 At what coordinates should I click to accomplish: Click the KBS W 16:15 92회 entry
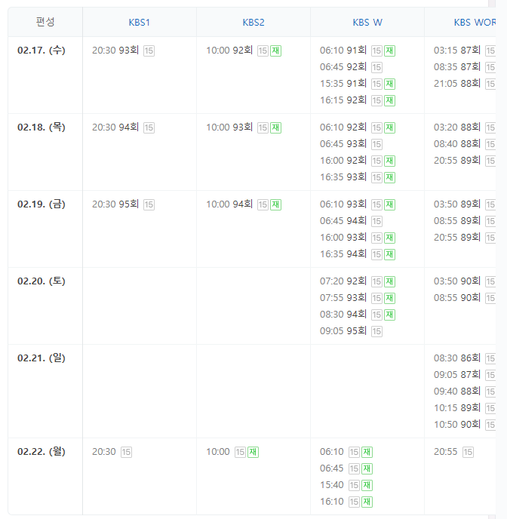coord(343,100)
